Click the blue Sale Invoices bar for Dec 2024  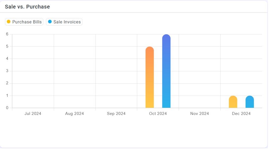(x=250, y=102)
